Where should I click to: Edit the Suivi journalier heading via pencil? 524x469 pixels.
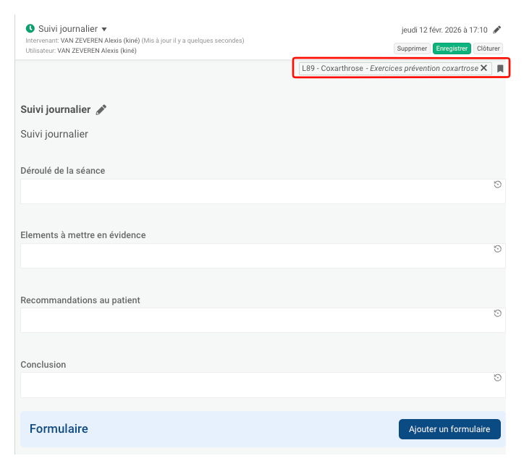coord(101,109)
